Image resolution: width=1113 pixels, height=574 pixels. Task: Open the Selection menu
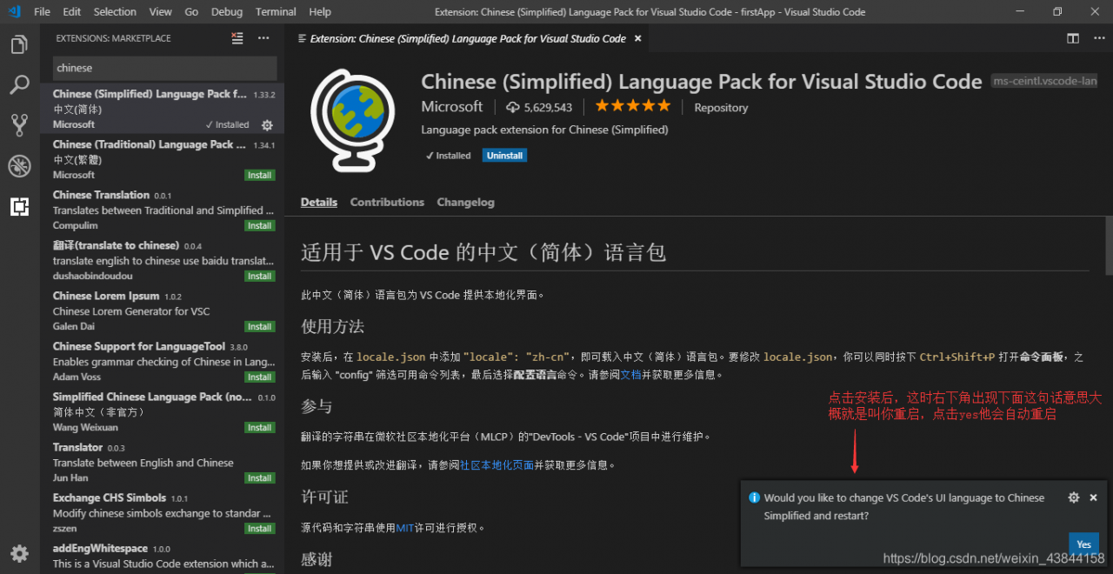coord(115,11)
